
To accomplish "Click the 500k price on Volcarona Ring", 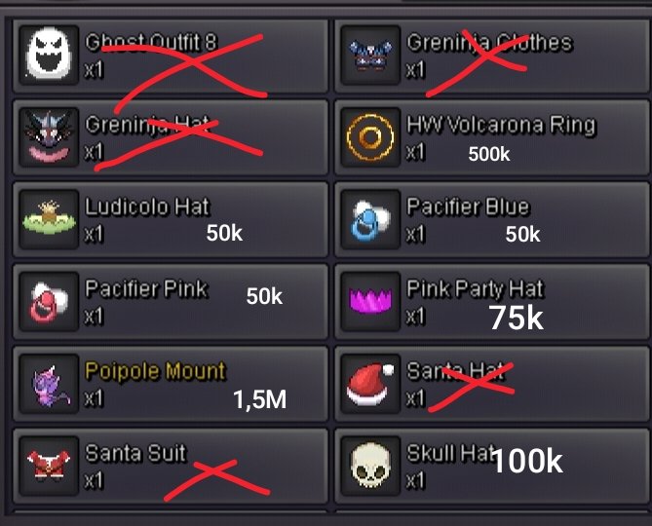I will (489, 154).
